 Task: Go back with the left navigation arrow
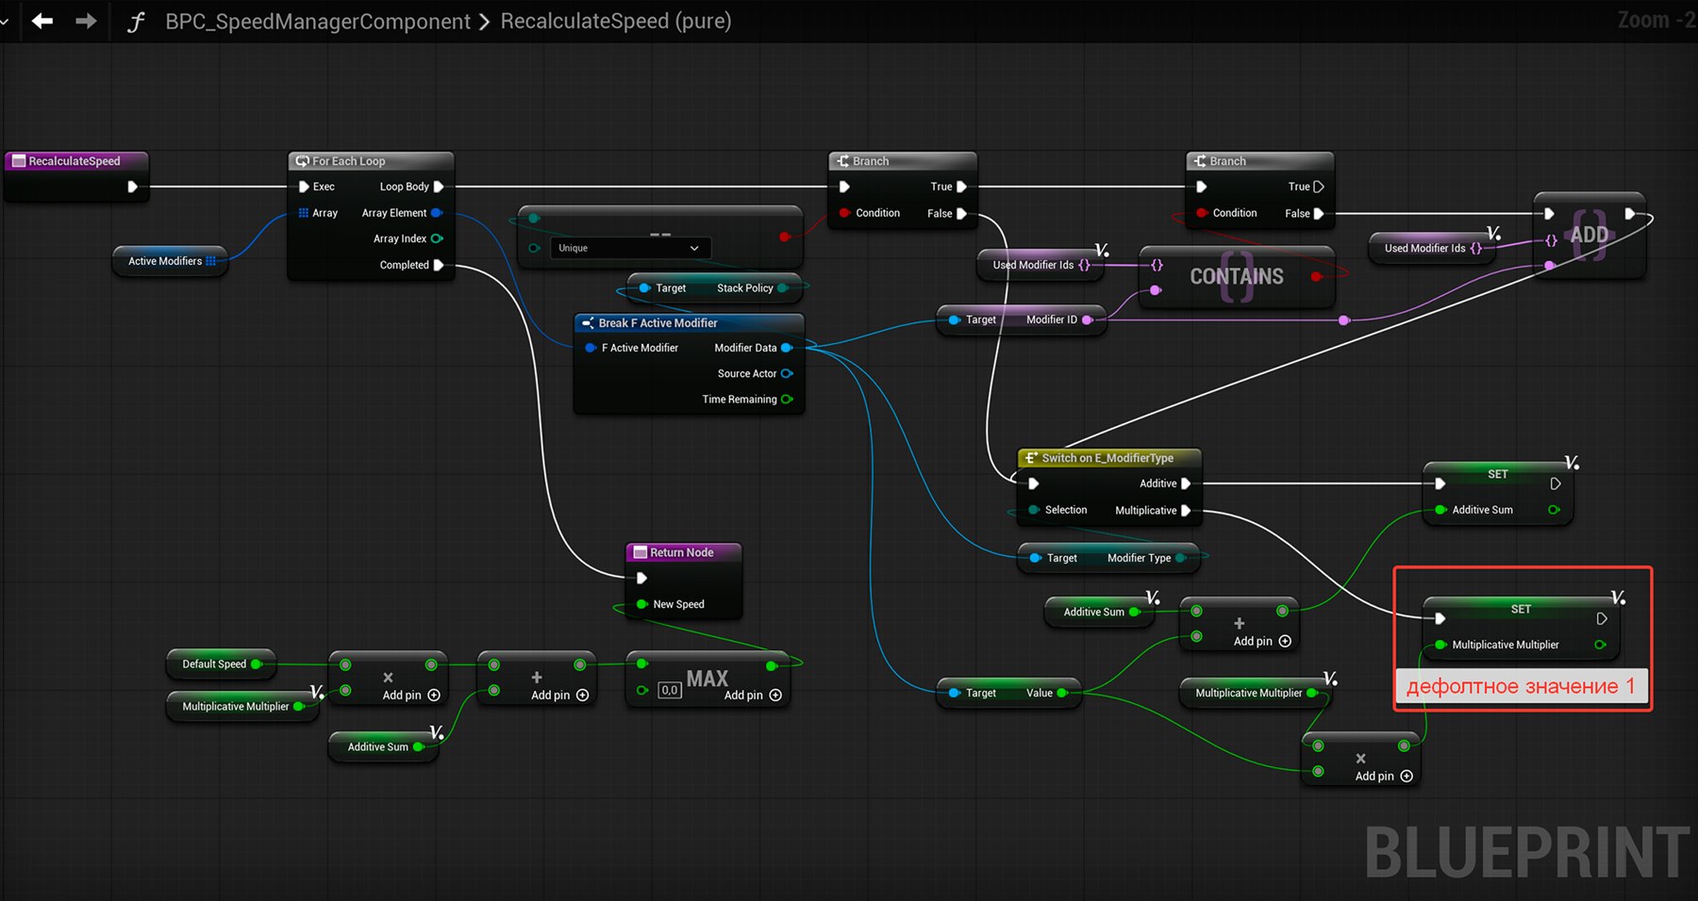(42, 21)
